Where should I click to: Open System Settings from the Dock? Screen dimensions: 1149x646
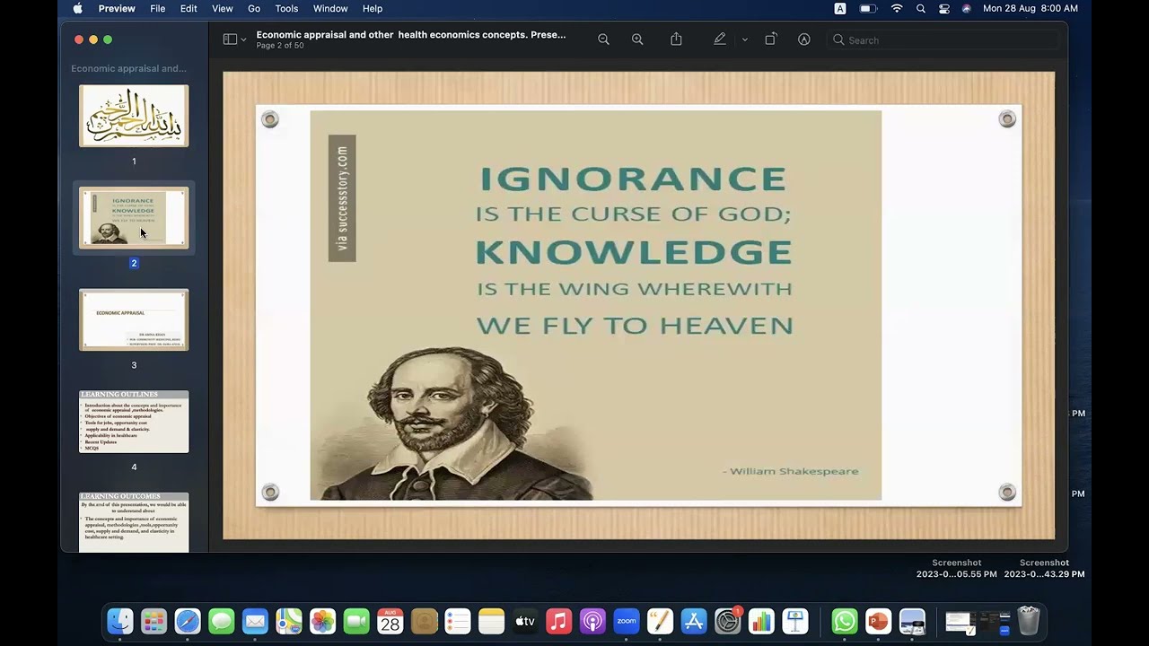coord(727,621)
